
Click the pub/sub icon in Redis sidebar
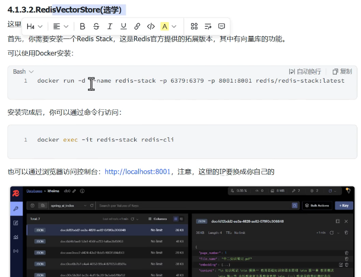coord(16,251)
